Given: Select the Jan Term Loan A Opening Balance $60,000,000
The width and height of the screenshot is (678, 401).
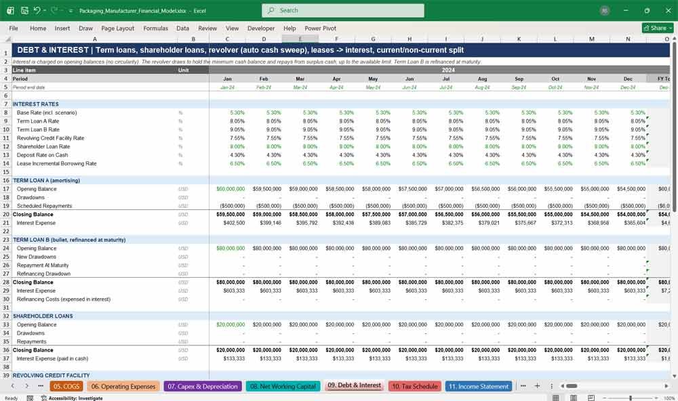Looking at the screenshot, I should (227, 189).
